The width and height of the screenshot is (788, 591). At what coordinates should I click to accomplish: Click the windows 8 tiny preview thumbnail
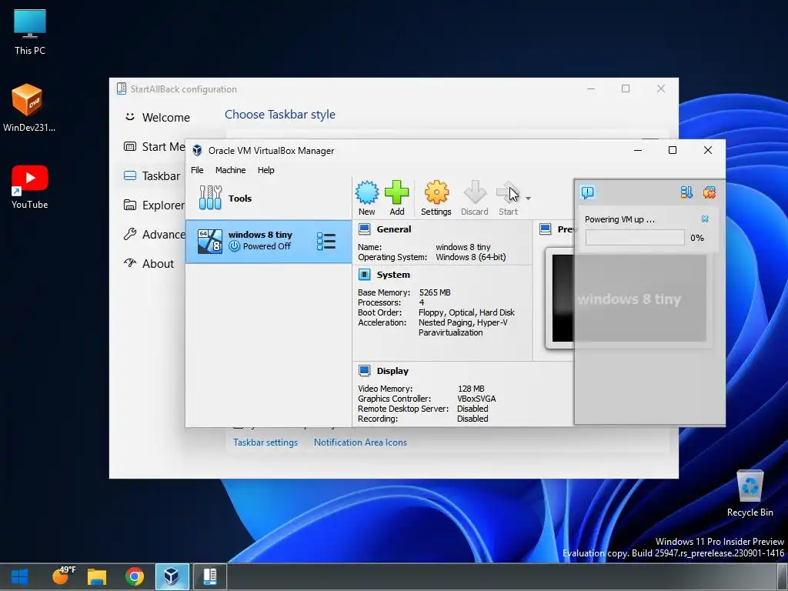(x=629, y=298)
